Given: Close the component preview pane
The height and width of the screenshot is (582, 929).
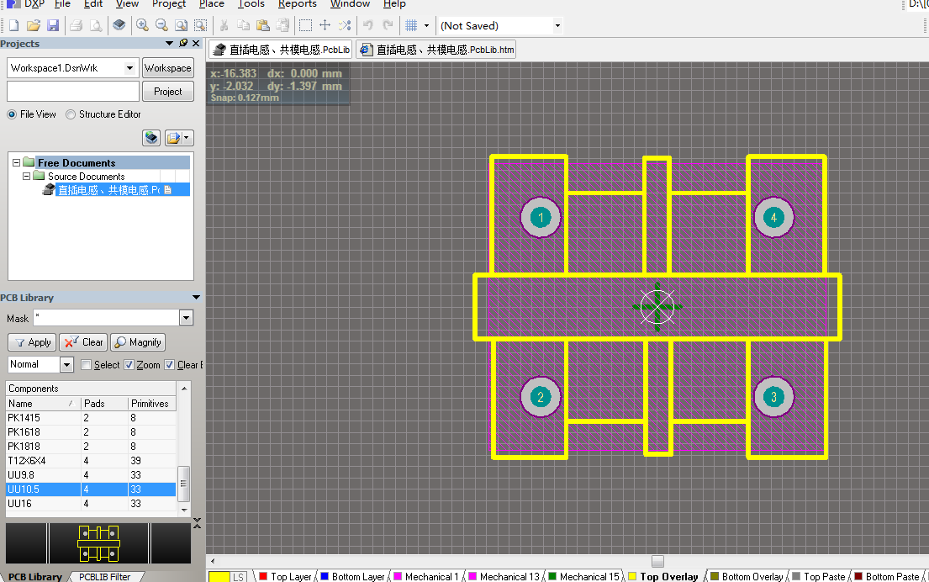Looking at the screenshot, I should click(198, 523).
